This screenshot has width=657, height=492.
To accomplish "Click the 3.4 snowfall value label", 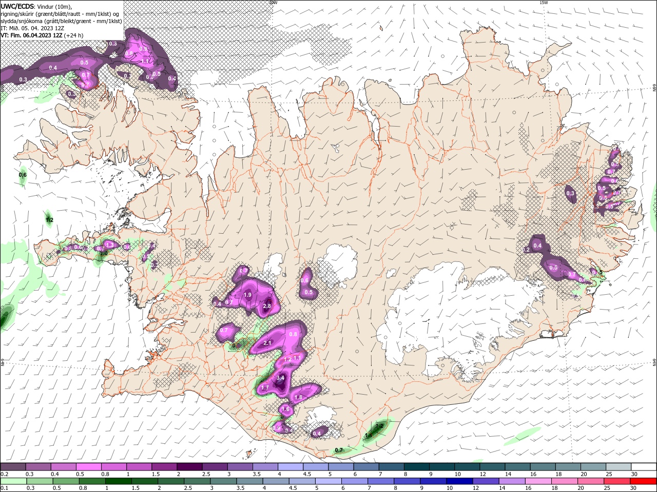I will click(x=280, y=378).
